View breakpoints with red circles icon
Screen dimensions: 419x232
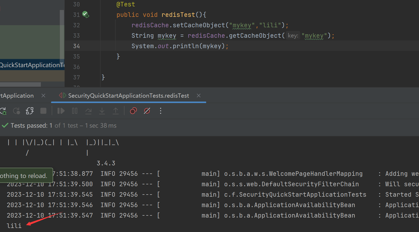[133, 111]
